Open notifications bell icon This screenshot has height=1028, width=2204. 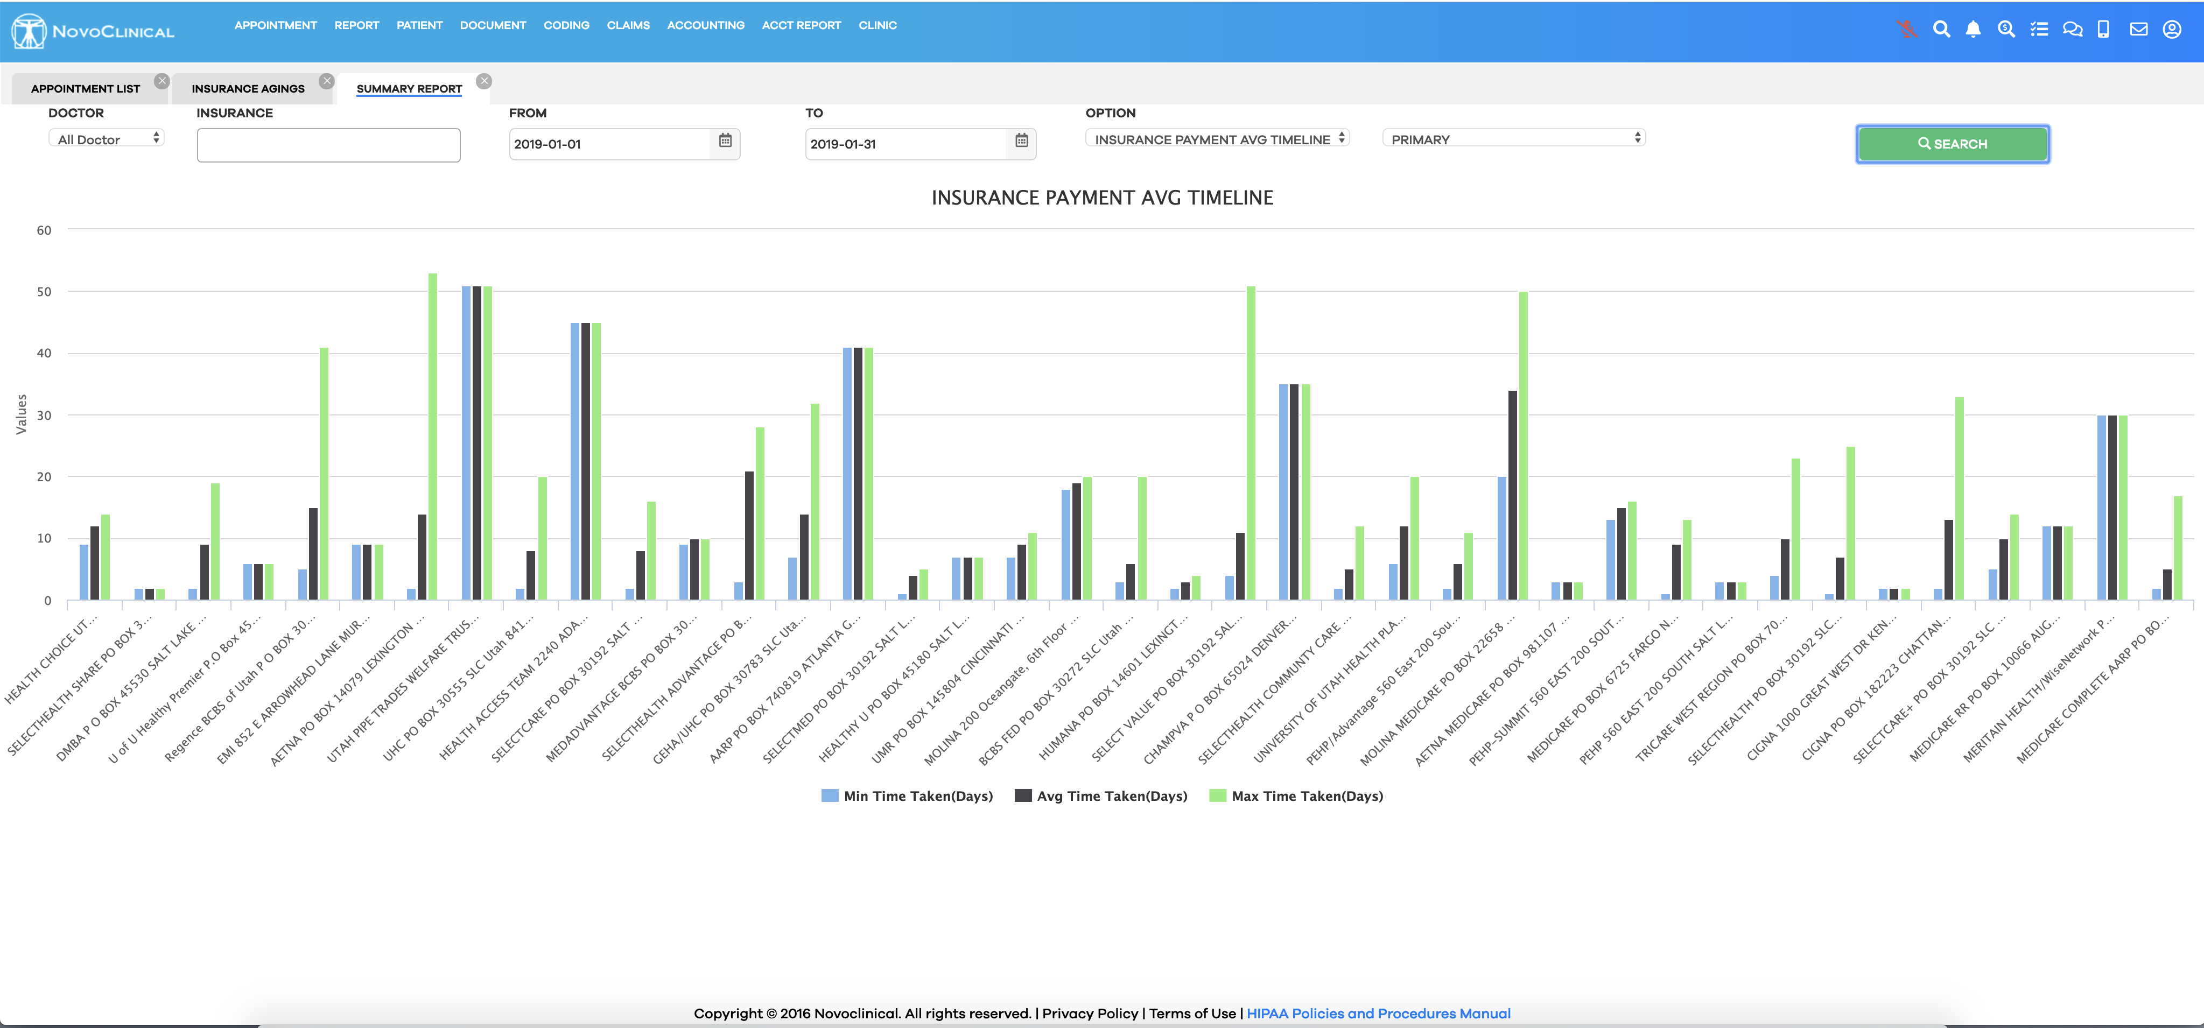pyautogui.click(x=1973, y=29)
